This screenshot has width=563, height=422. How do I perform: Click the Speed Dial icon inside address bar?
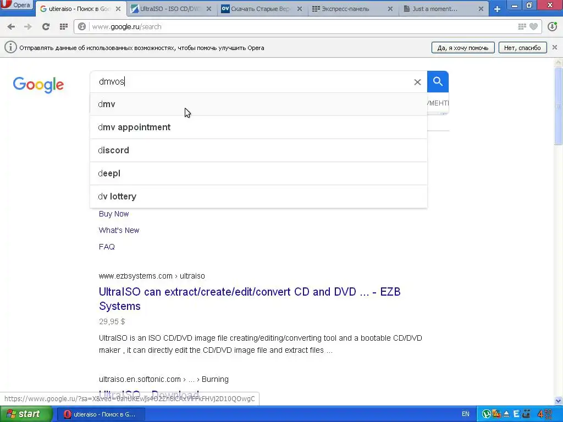[x=522, y=26]
